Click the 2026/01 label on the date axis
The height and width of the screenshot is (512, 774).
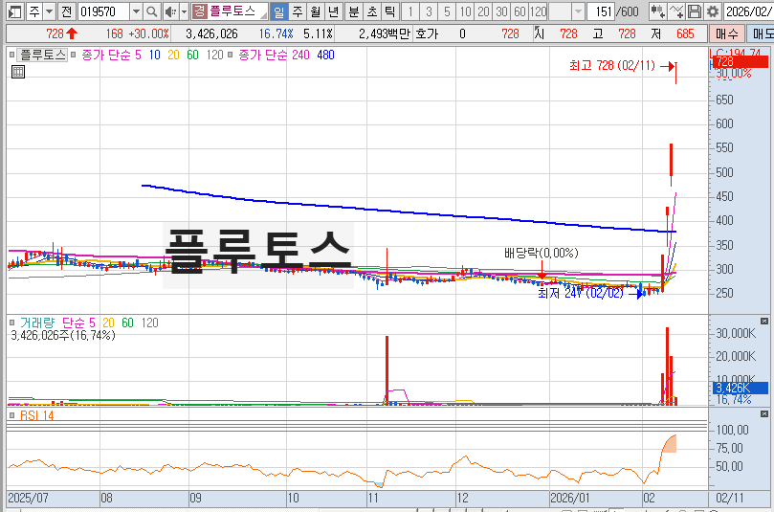(569, 498)
